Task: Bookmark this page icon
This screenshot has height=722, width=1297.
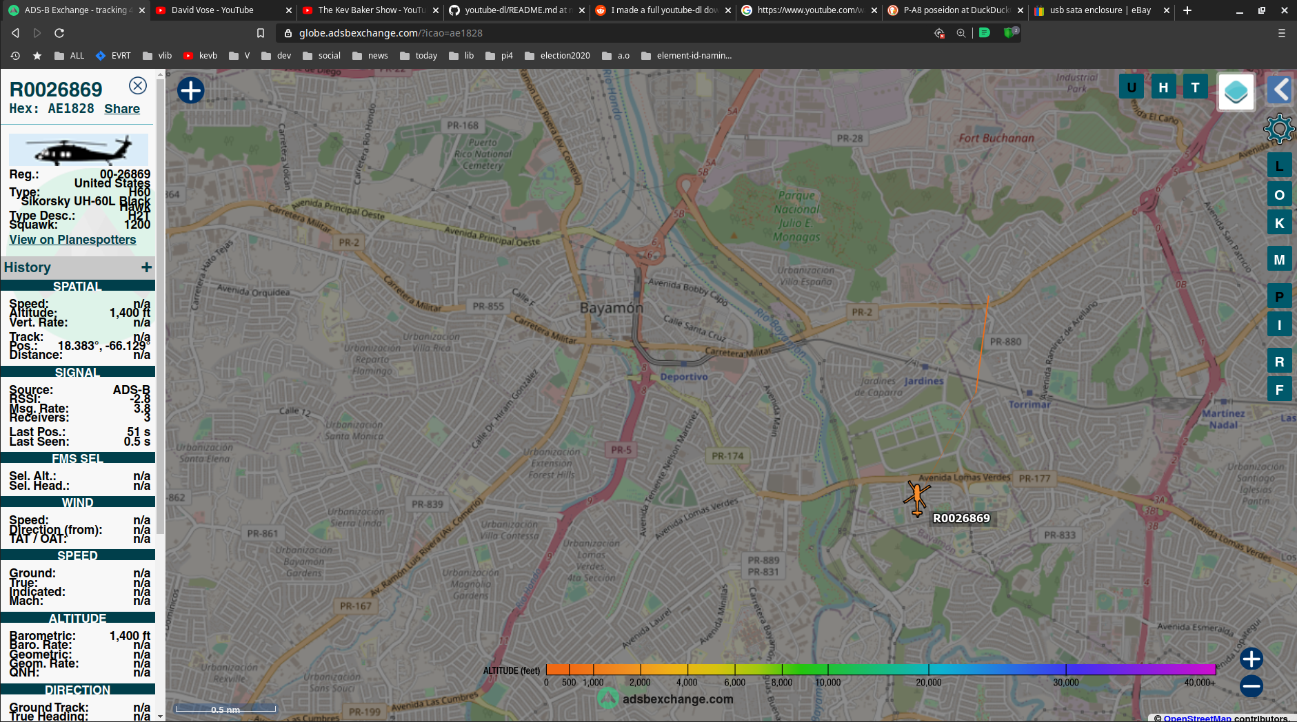Action: coord(260,33)
